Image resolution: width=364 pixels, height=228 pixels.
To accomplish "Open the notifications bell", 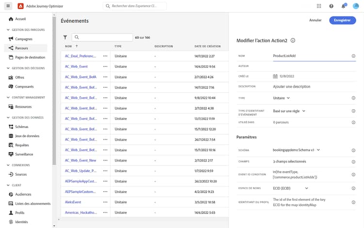I will 343,6.
